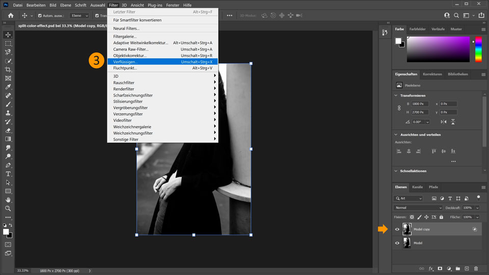Click in the color picker field
The height and width of the screenshot is (275, 489).
[x=438, y=49]
